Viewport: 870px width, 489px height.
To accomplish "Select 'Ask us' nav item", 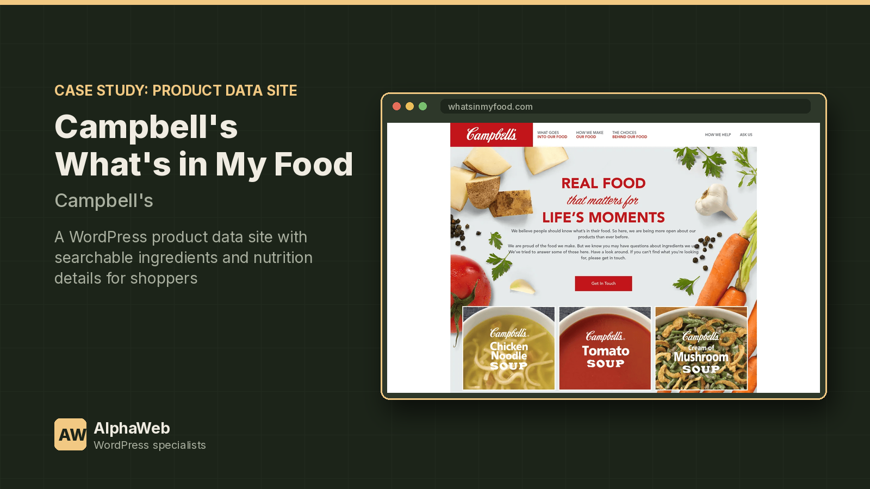I will (x=746, y=135).
